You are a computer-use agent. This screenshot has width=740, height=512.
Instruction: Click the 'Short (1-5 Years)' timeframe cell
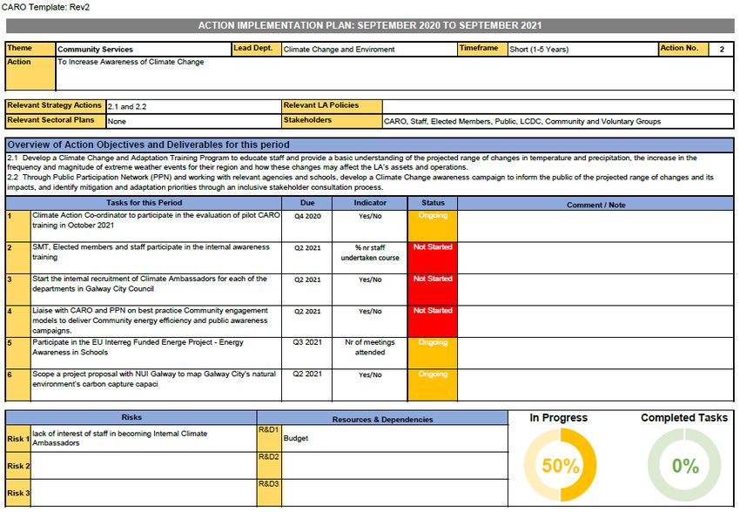pyautogui.click(x=582, y=49)
